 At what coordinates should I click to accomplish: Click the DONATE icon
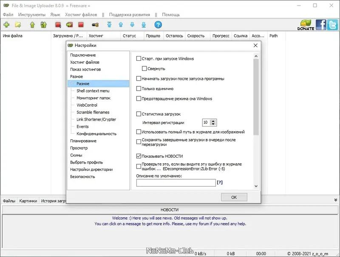pos(306,25)
